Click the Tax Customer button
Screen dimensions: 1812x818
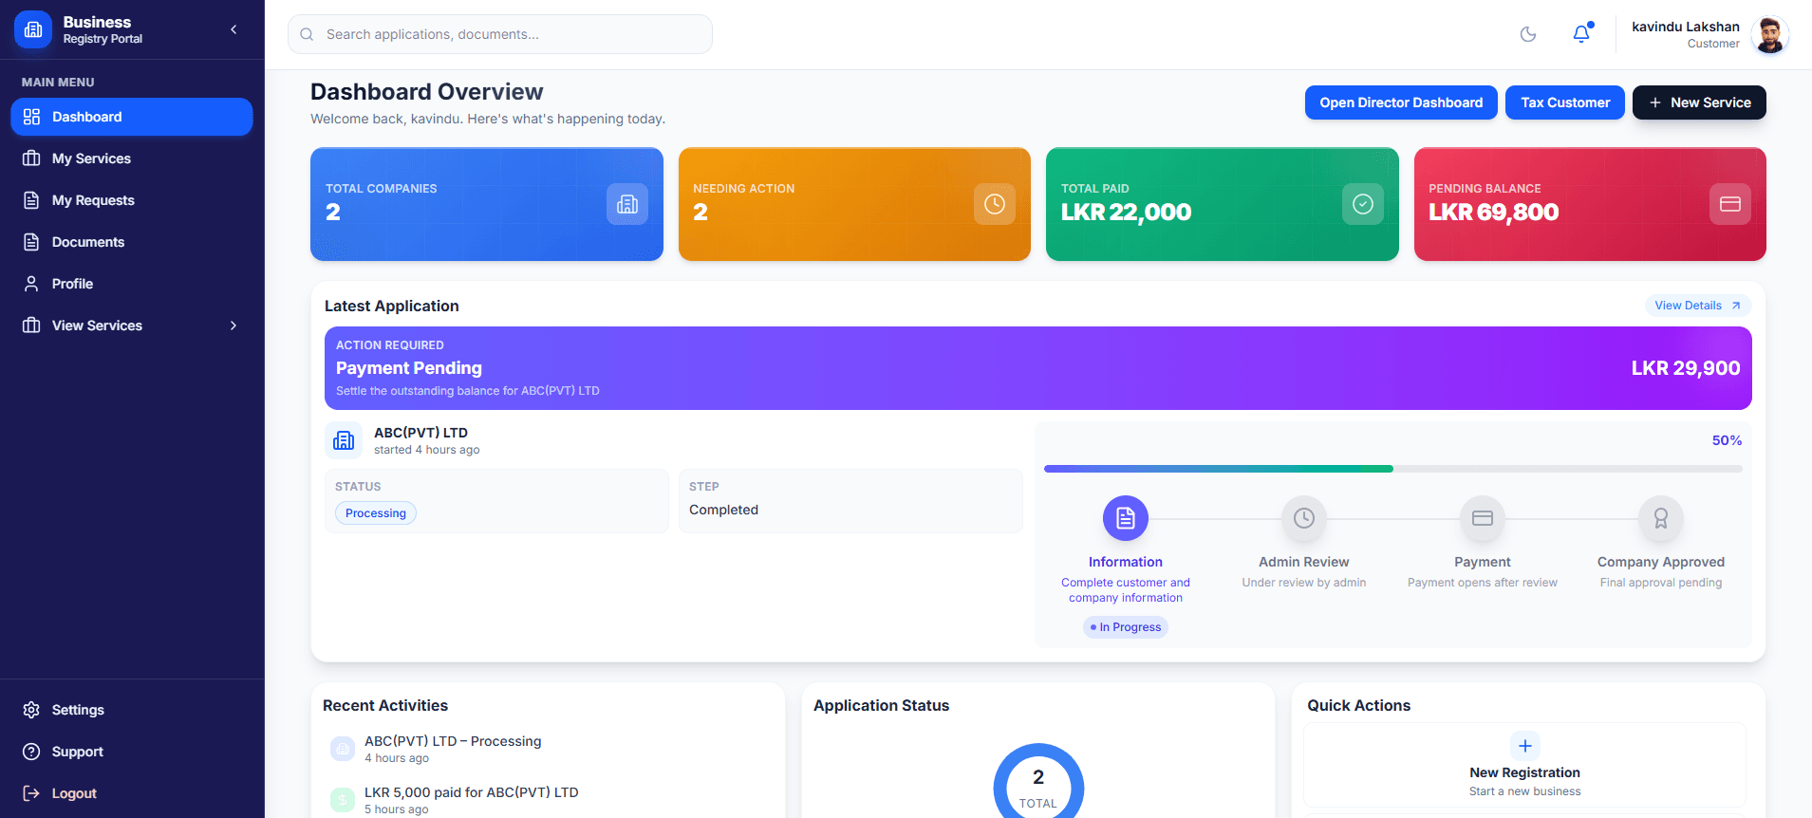[x=1565, y=102]
